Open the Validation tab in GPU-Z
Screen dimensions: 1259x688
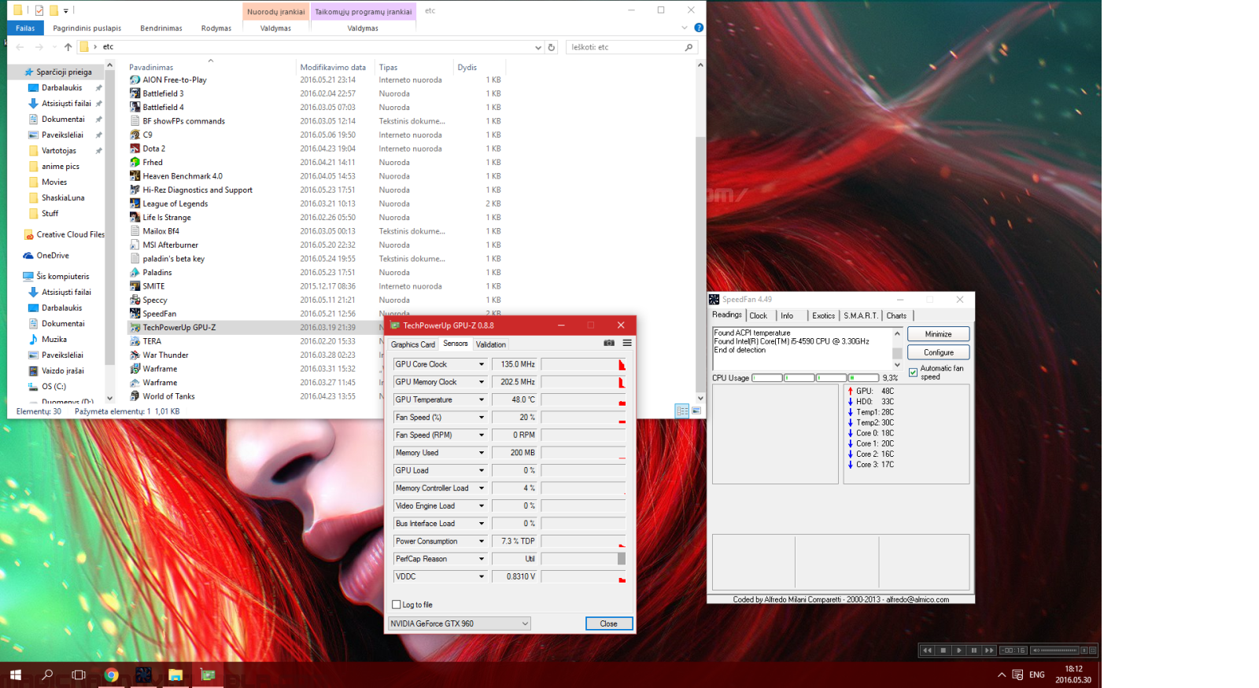490,344
